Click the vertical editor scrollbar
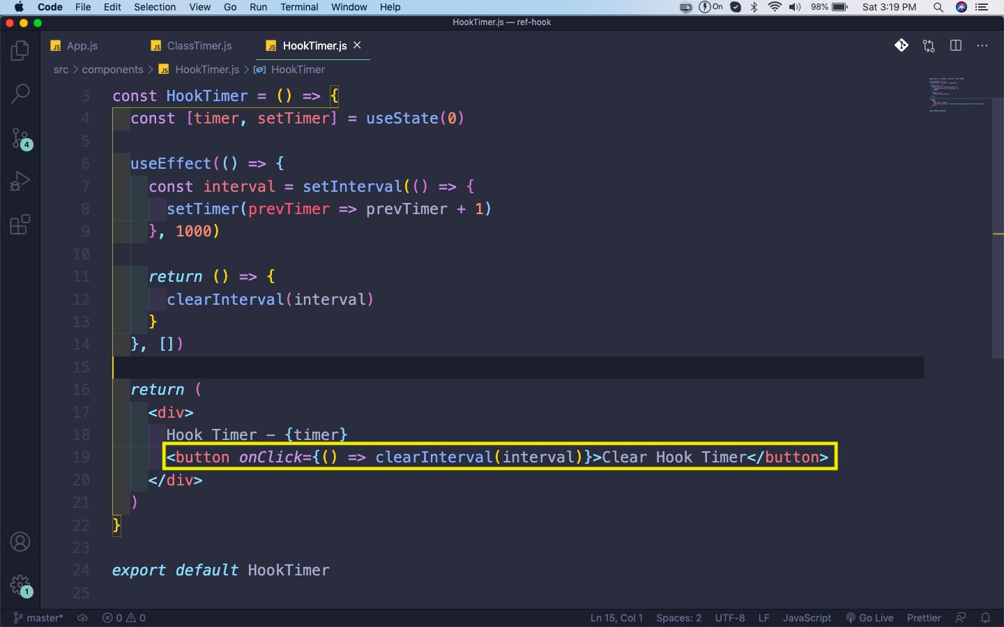Viewport: 1004px width, 627px height. (x=998, y=227)
